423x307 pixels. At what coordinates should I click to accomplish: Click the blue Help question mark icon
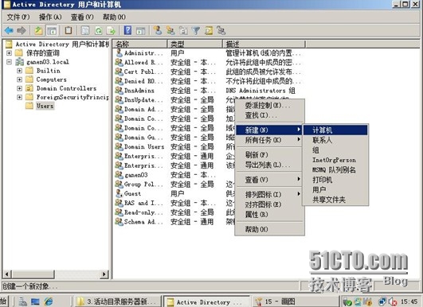click(127, 30)
